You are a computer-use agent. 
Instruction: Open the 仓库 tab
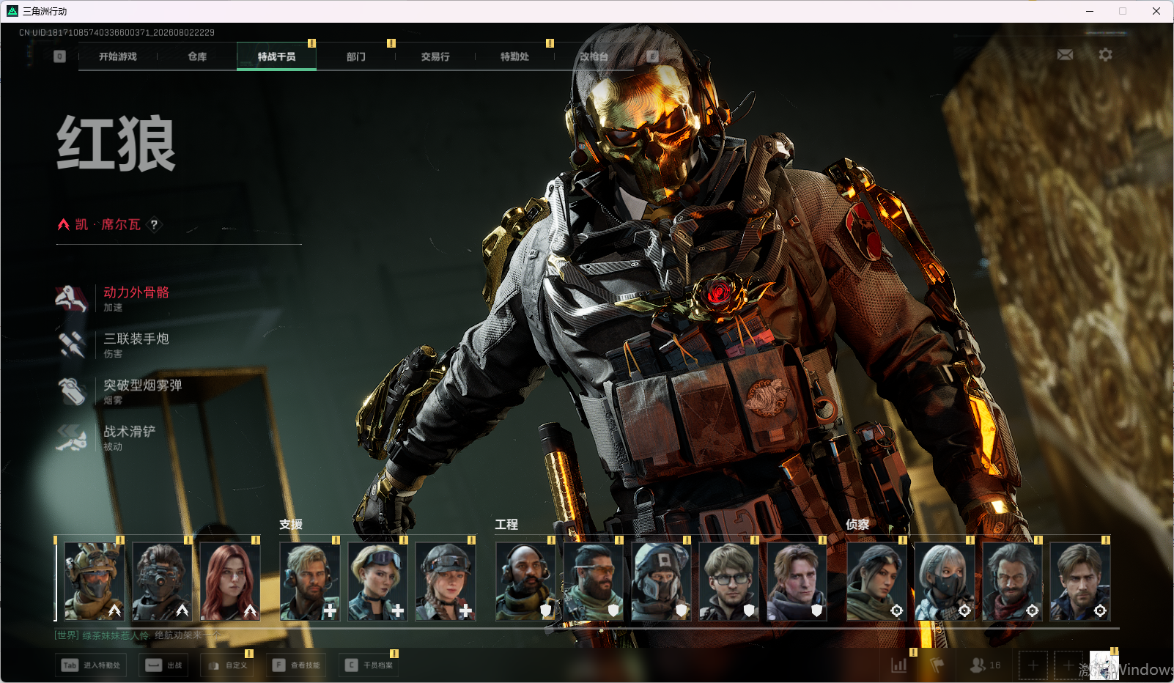click(x=197, y=56)
